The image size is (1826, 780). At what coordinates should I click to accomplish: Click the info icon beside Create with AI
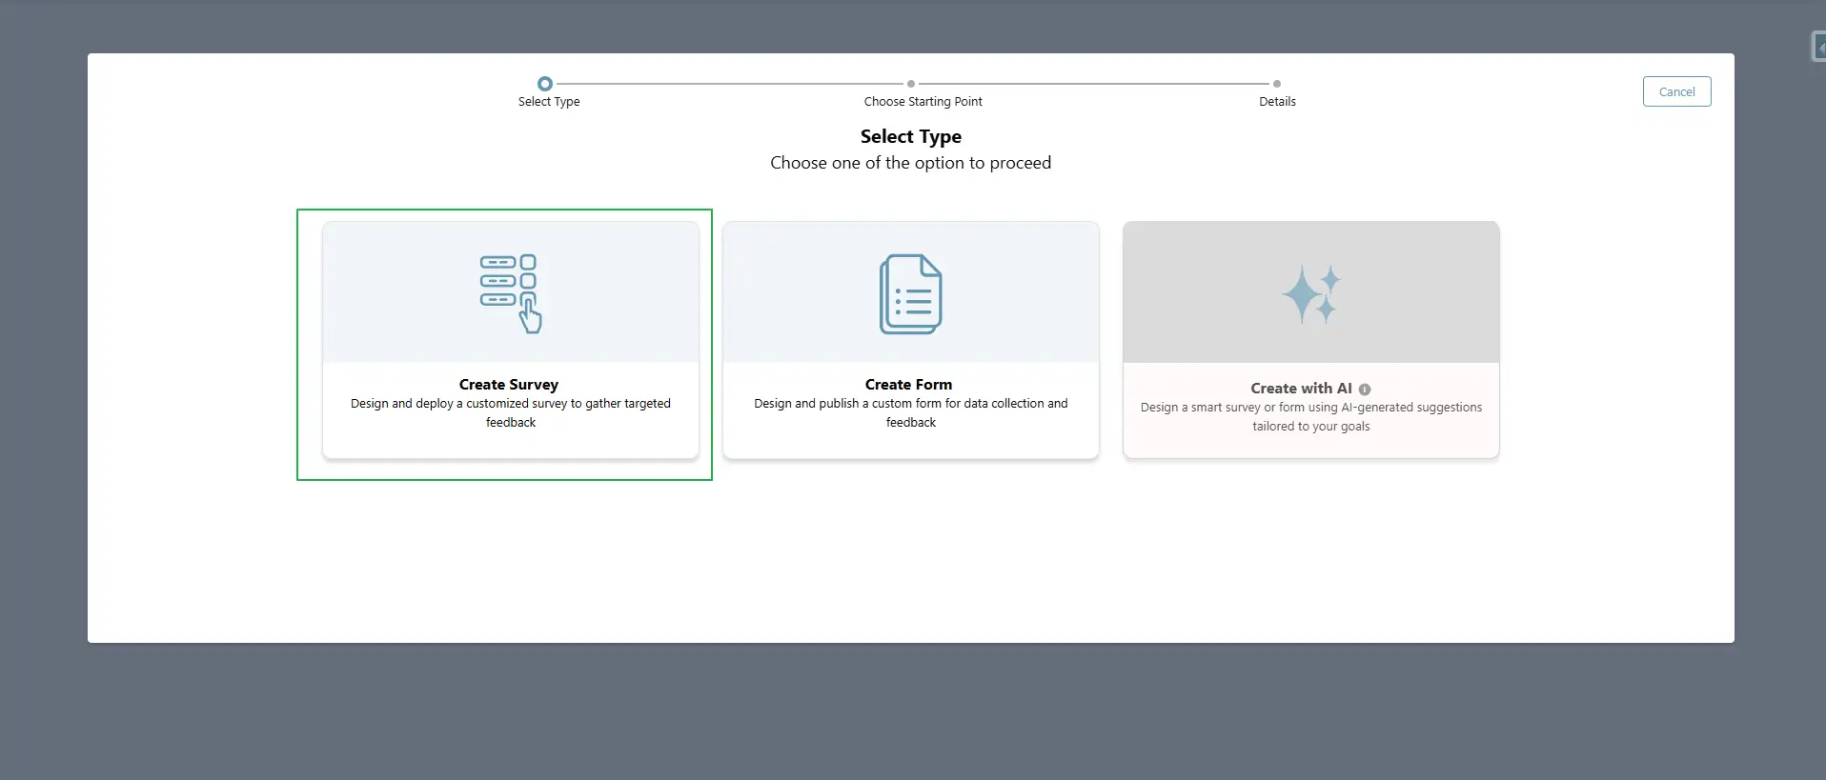pyautogui.click(x=1365, y=390)
